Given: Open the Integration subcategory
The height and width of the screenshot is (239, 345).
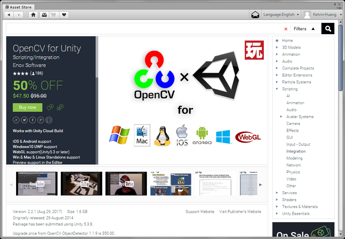Looking at the screenshot, I should (296, 151).
